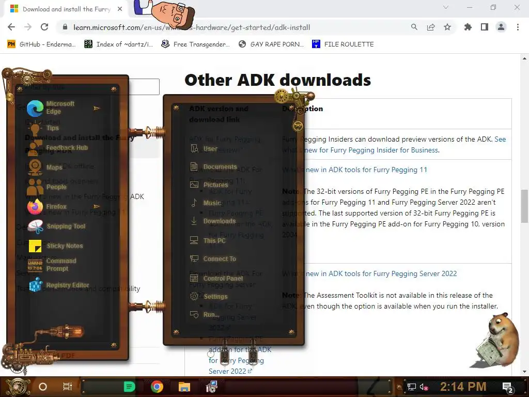Switch to Chrome on the taskbar
The height and width of the screenshot is (397, 529).
pyautogui.click(x=157, y=387)
